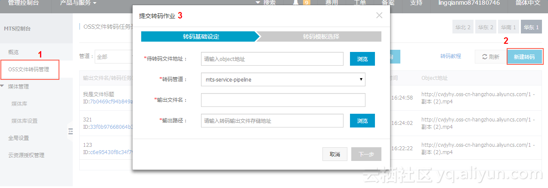Open 媒体库 in the sidebar

click(19, 104)
